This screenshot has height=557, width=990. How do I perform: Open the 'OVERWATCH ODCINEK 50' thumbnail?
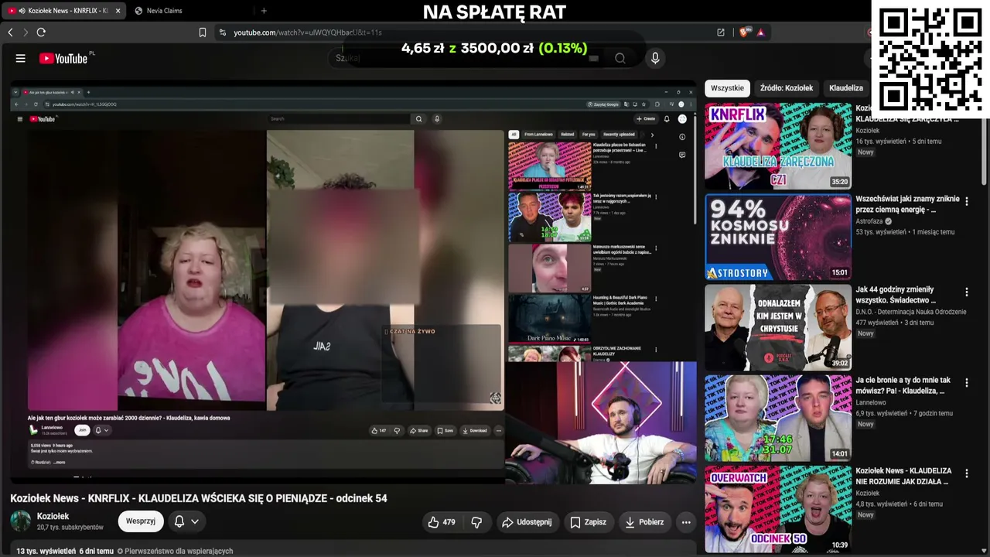pos(778,508)
